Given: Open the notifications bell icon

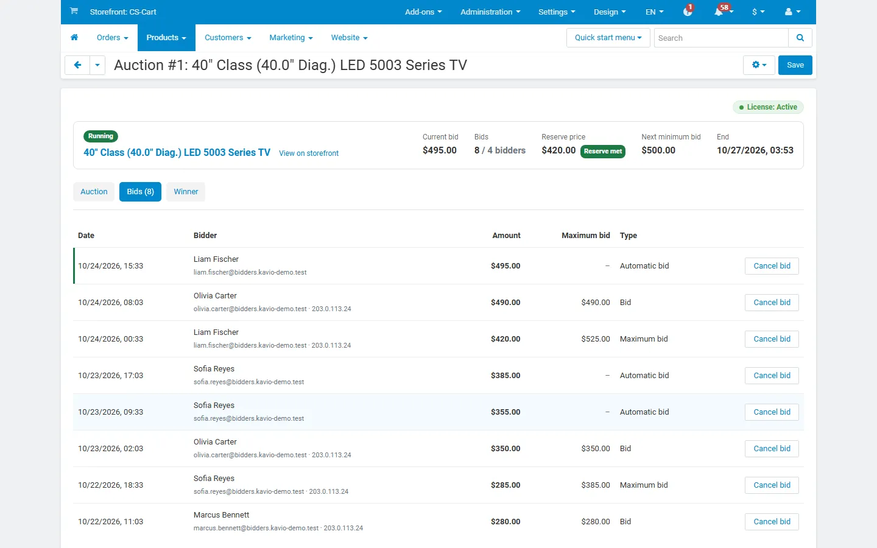Looking at the screenshot, I should click(x=720, y=12).
